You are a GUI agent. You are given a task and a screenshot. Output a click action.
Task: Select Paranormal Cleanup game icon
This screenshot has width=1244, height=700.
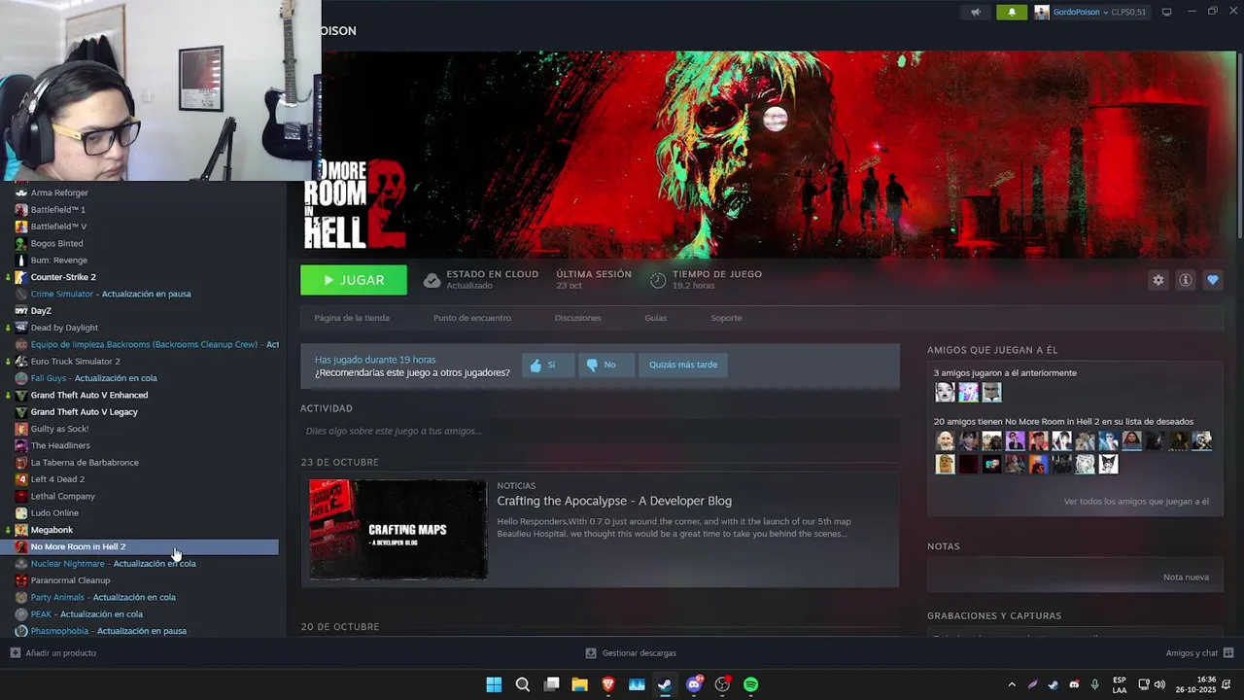[x=21, y=579]
